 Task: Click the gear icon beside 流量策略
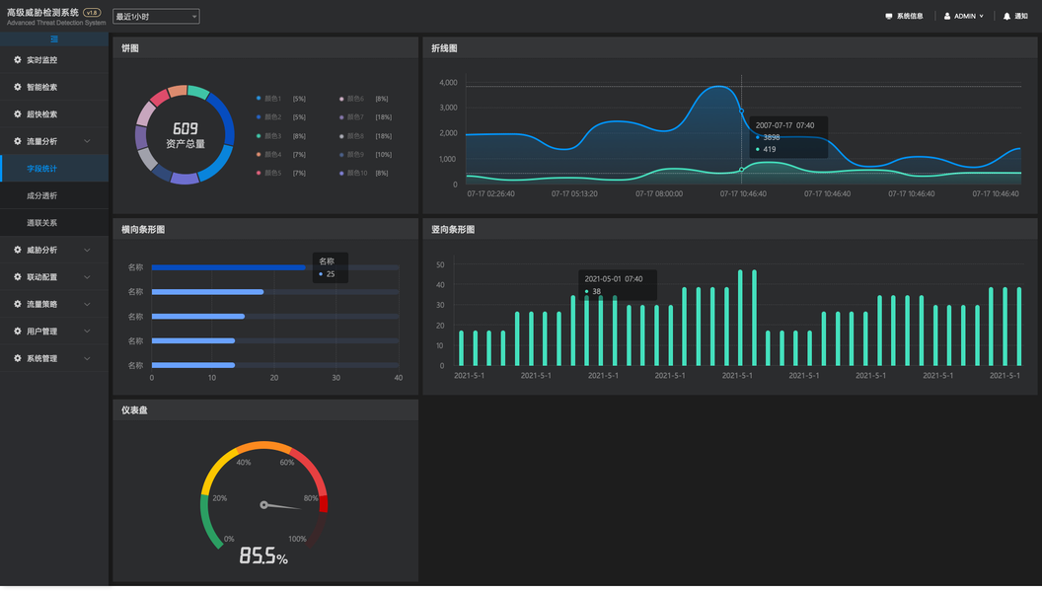pyautogui.click(x=18, y=304)
